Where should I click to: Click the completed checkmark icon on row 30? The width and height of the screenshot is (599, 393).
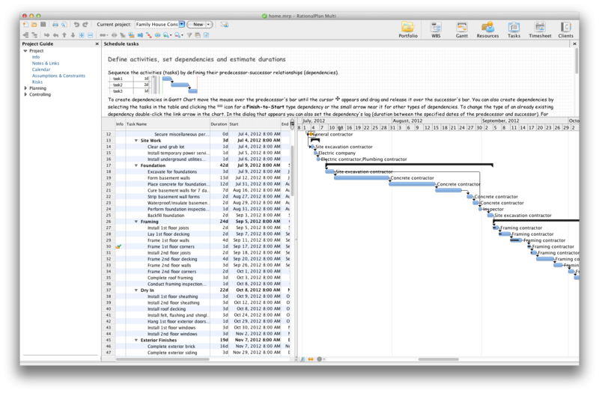[119, 247]
